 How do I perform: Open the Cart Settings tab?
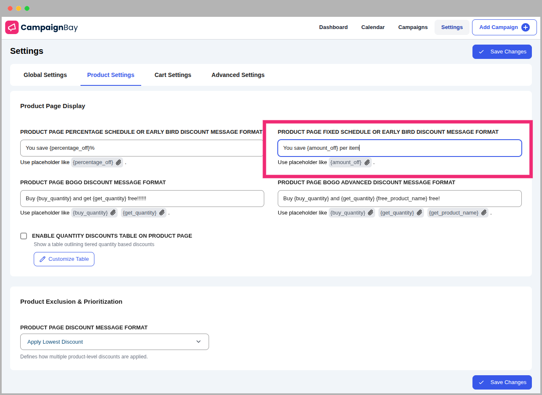[x=173, y=75]
